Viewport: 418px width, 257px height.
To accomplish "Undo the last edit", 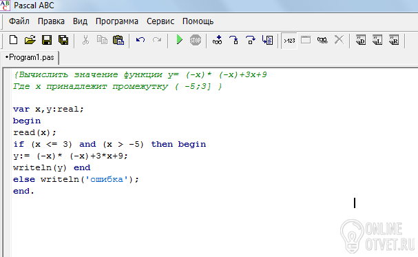I will tap(140, 40).
